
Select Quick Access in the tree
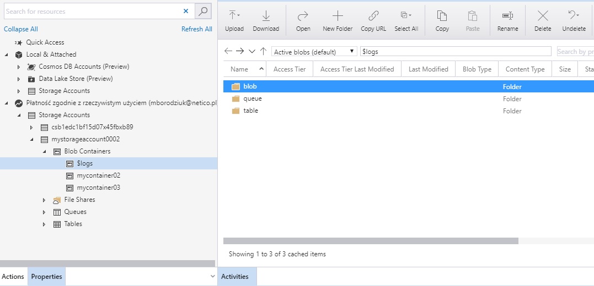click(45, 42)
